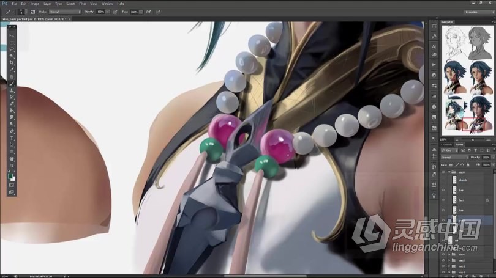Select the Clone Stamp tool
This screenshot has height=278, width=496.
tap(12, 90)
